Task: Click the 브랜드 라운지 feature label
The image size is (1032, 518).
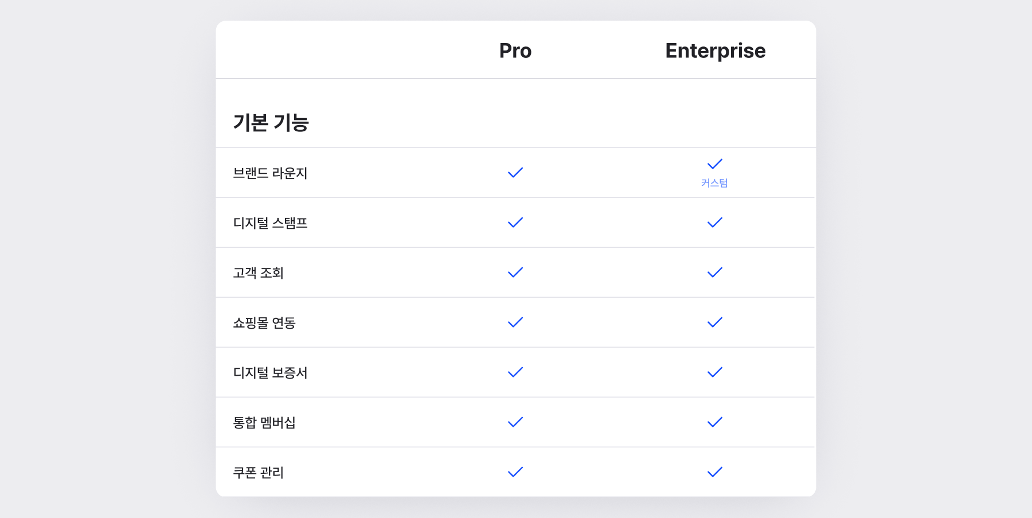Action: (x=270, y=173)
